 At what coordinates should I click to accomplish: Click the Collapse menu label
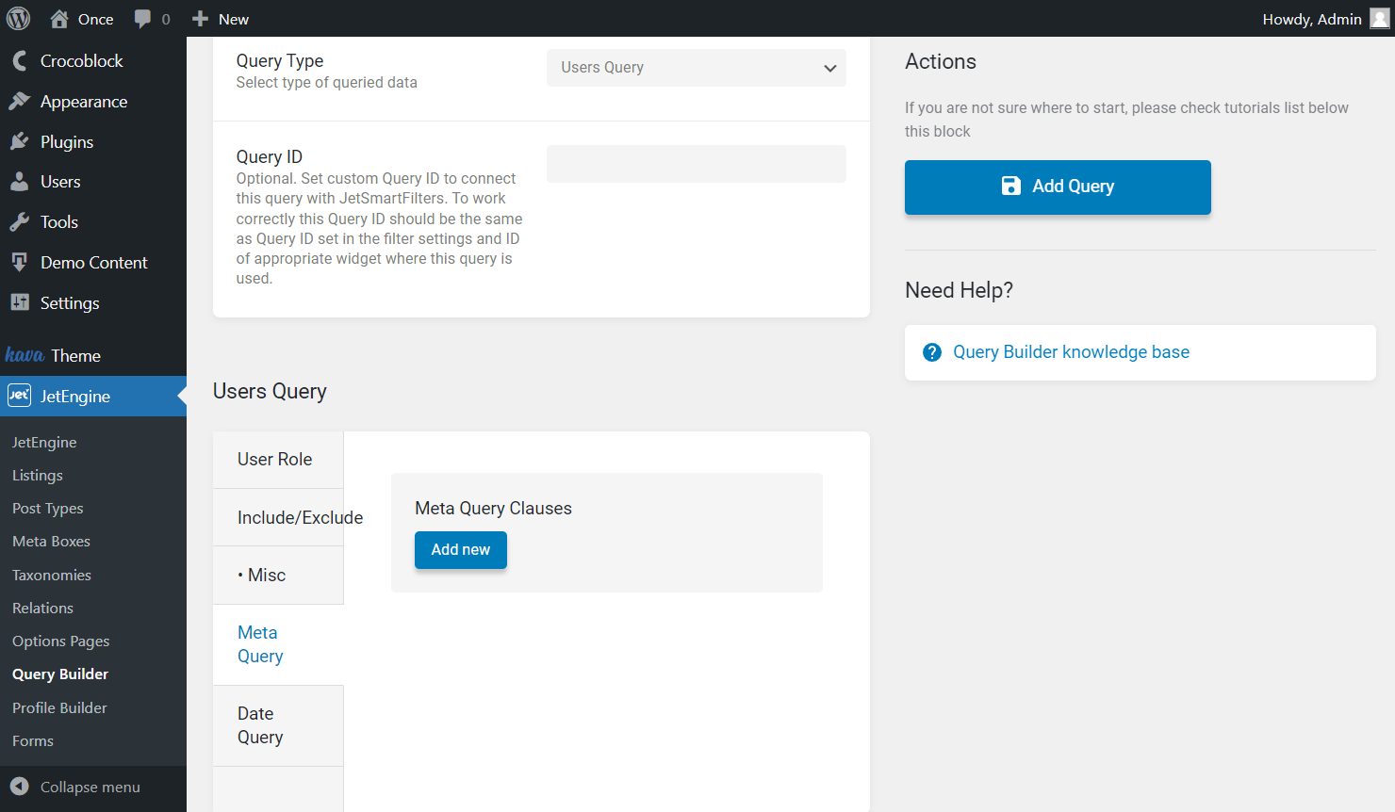(x=90, y=787)
